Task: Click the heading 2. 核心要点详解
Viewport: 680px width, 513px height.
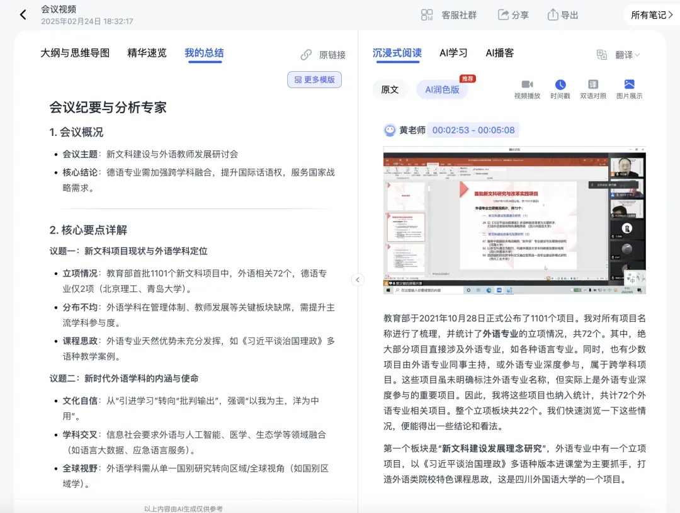Action: (89, 230)
